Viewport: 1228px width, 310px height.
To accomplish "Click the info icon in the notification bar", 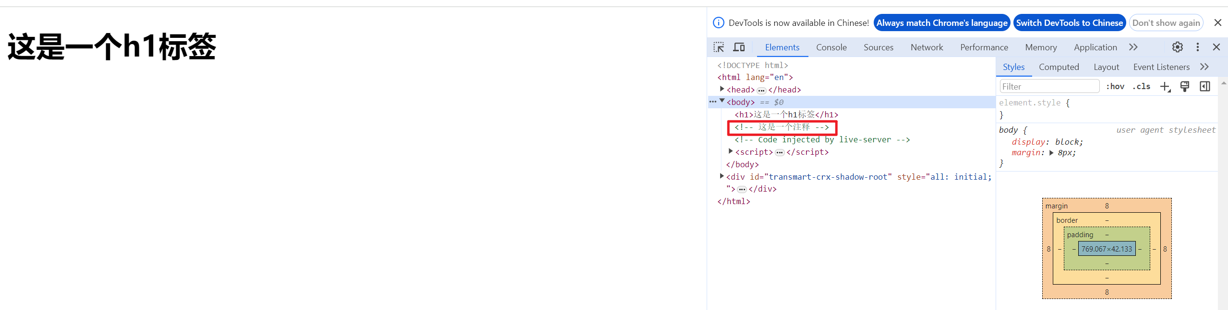I will [x=718, y=23].
